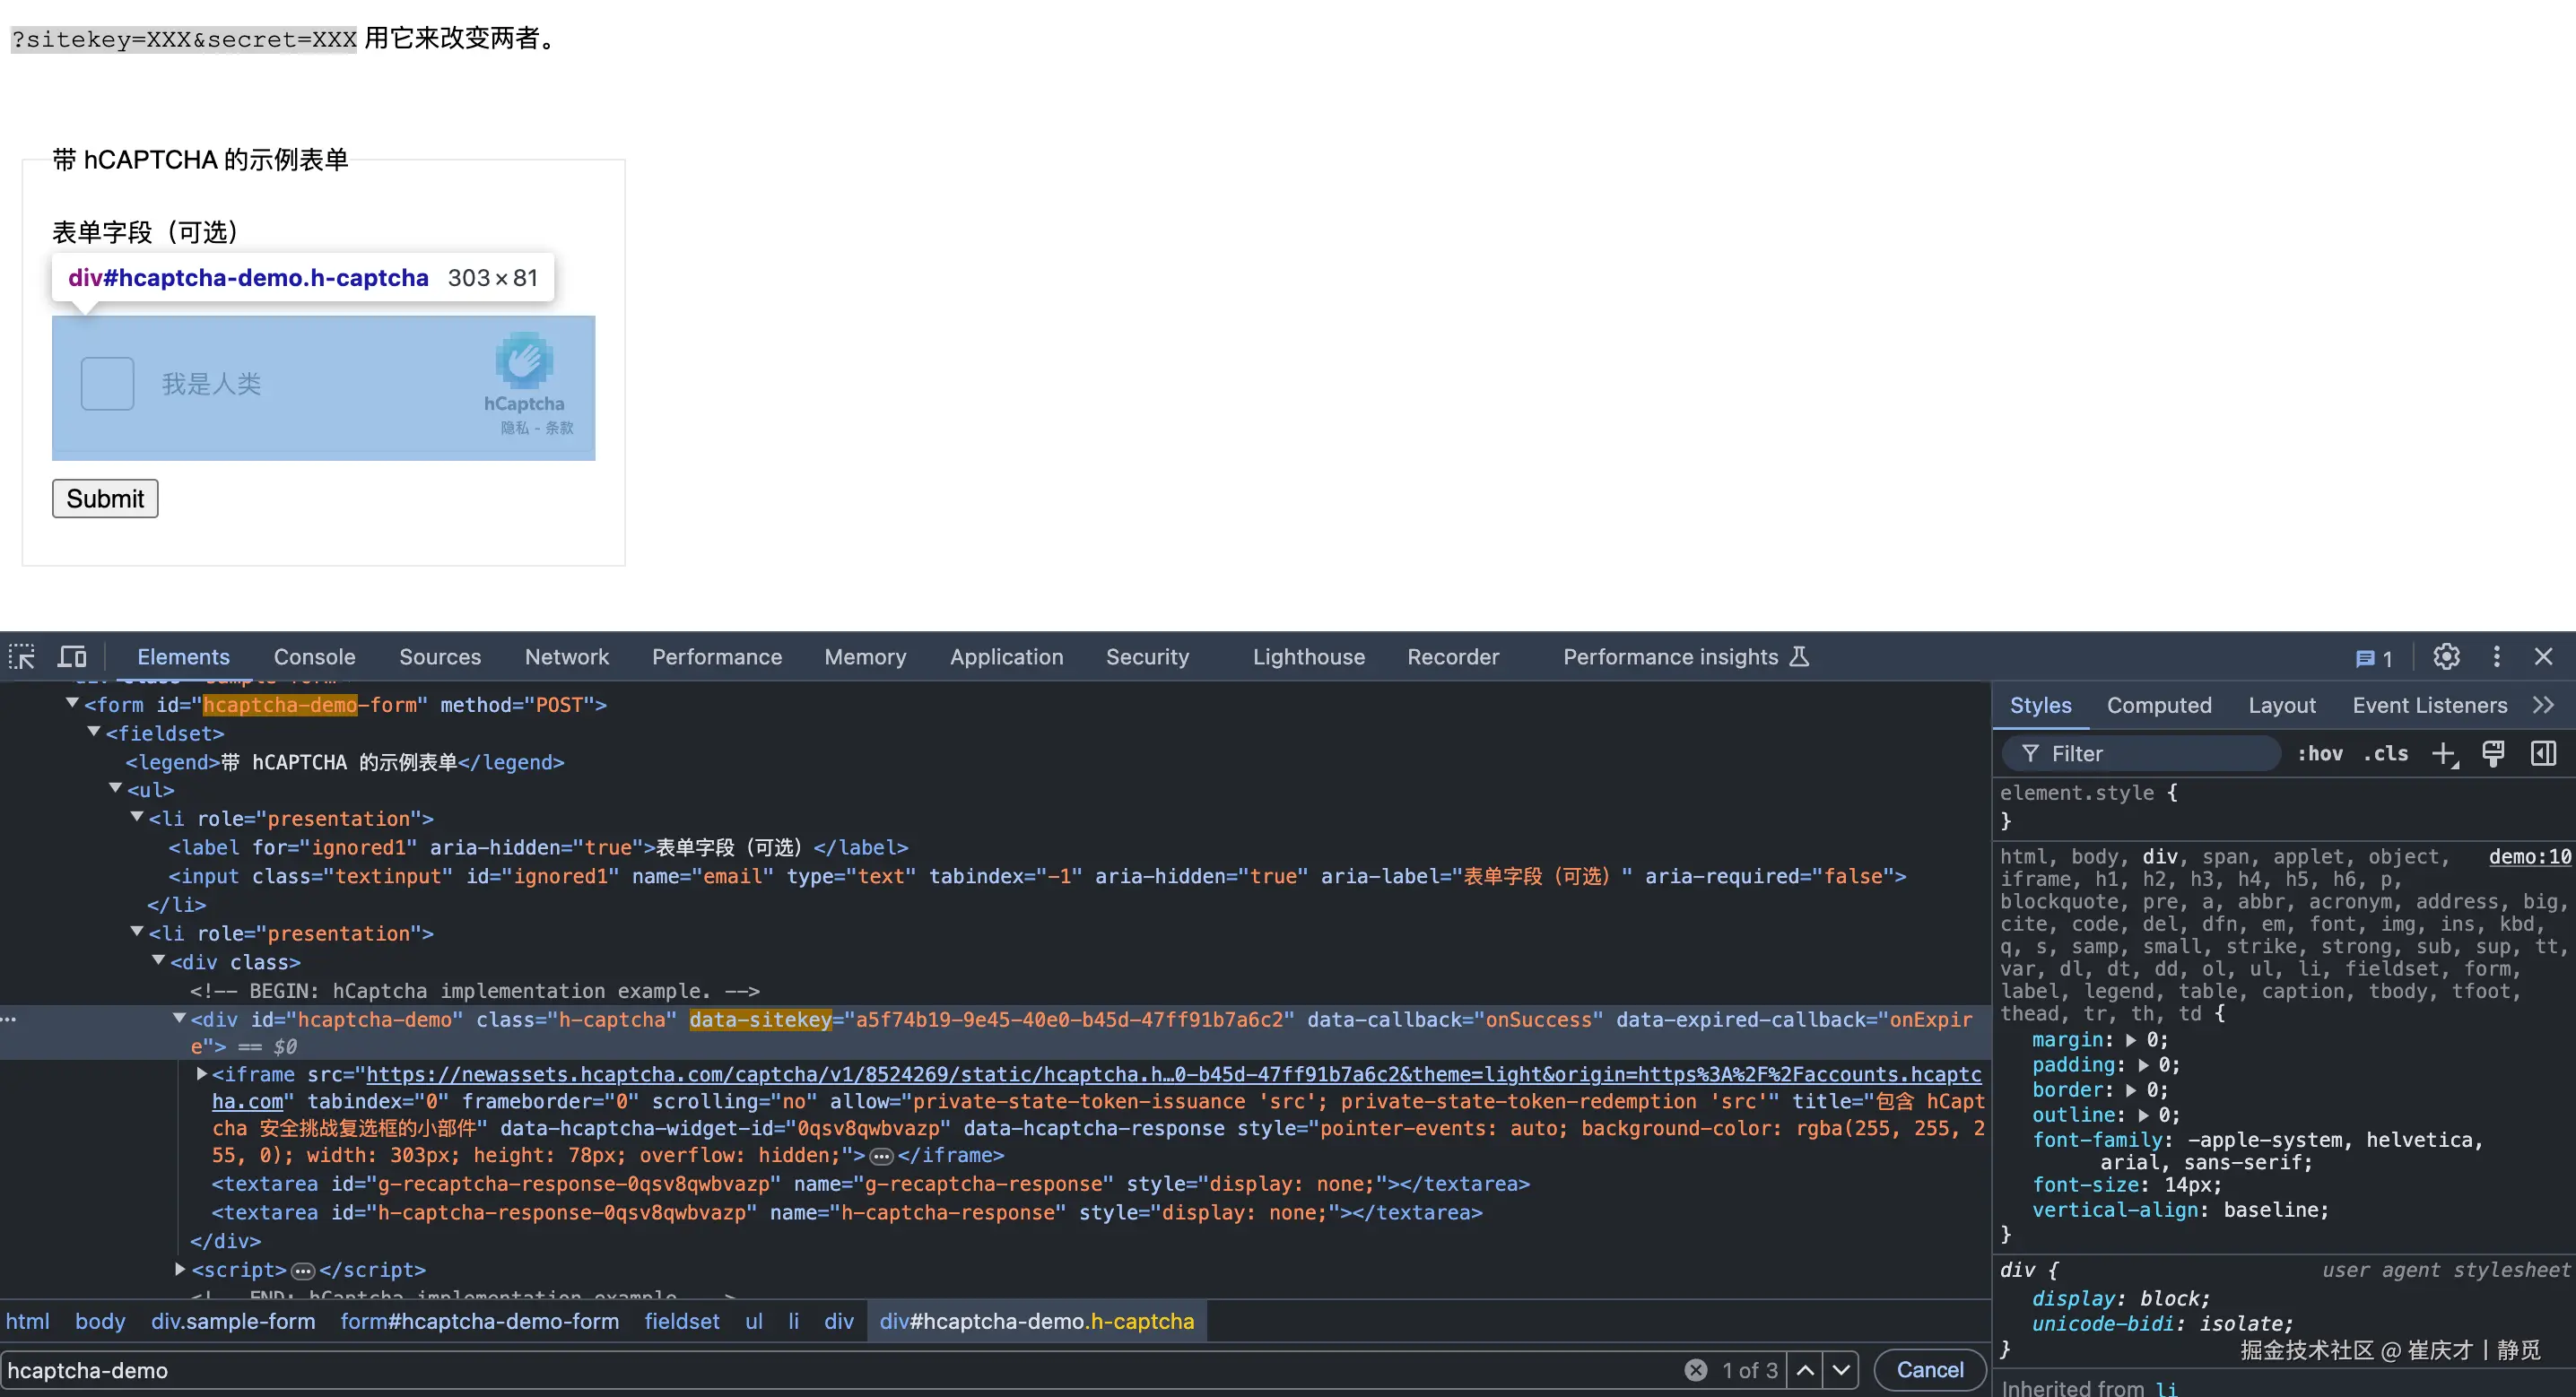2576x1397 pixels.
Task: Show more Styles pane tabs chevron
Action: click(2544, 705)
